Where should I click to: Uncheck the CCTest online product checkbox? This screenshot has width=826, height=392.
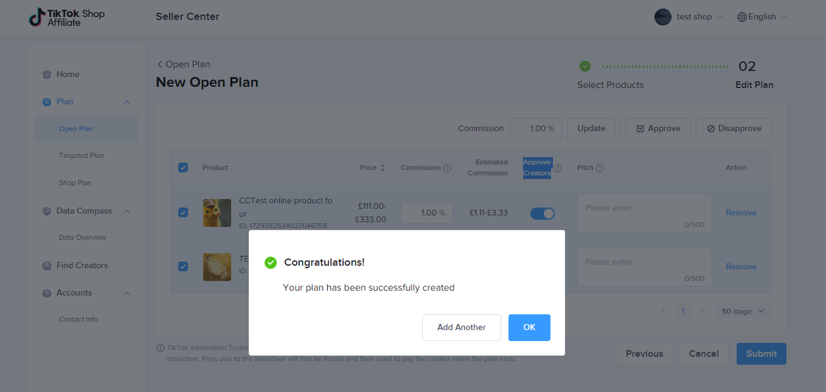point(183,212)
